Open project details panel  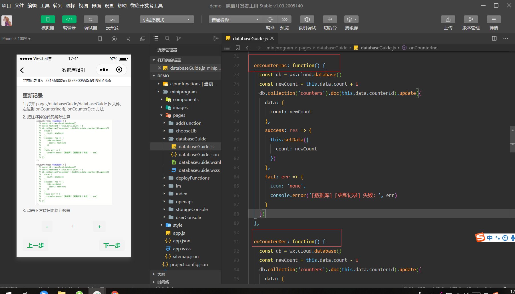494,19
